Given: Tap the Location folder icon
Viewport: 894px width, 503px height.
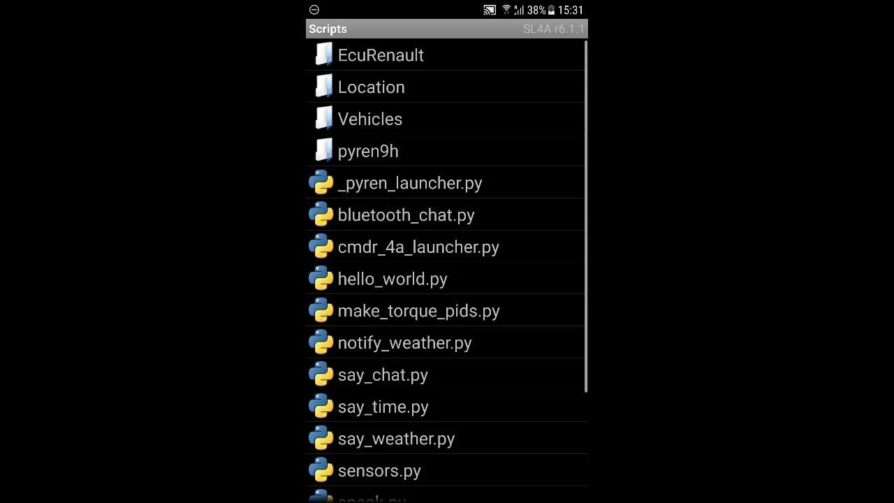Looking at the screenshot, I should coord(323,87).
